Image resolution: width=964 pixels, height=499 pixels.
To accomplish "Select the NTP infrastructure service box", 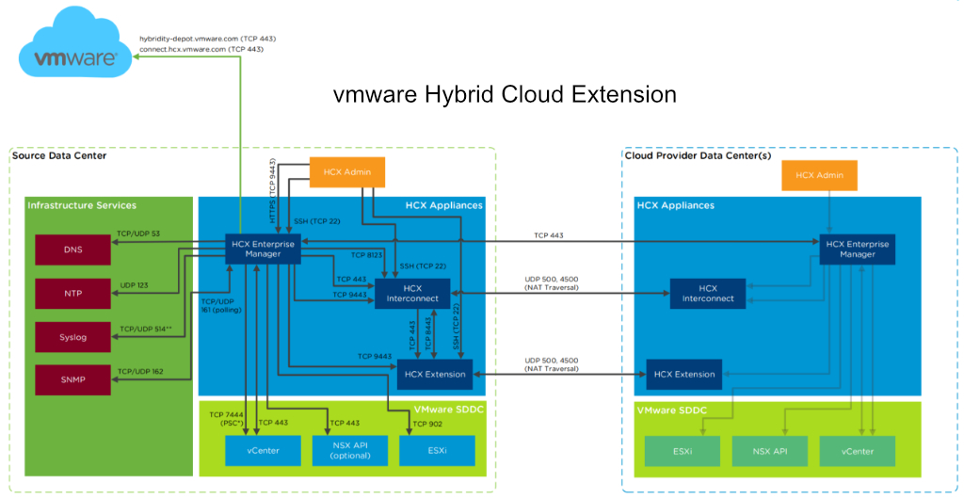I will coord(72,293).
